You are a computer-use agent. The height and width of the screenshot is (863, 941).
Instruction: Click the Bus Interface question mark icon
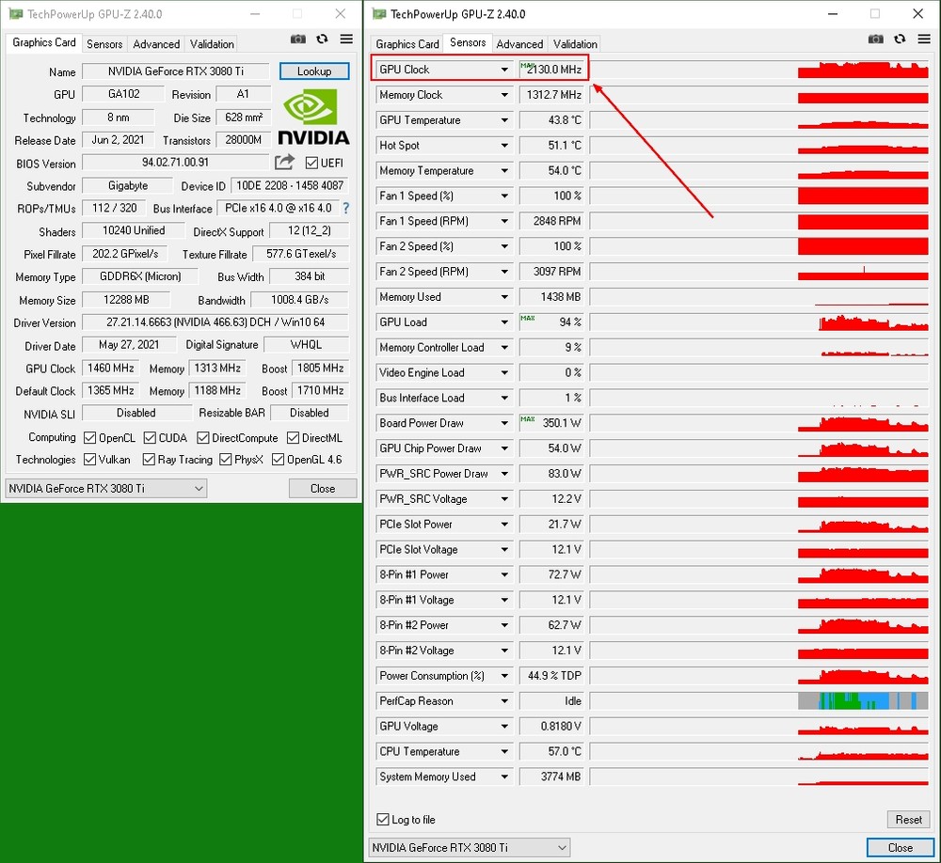[345, 209]
